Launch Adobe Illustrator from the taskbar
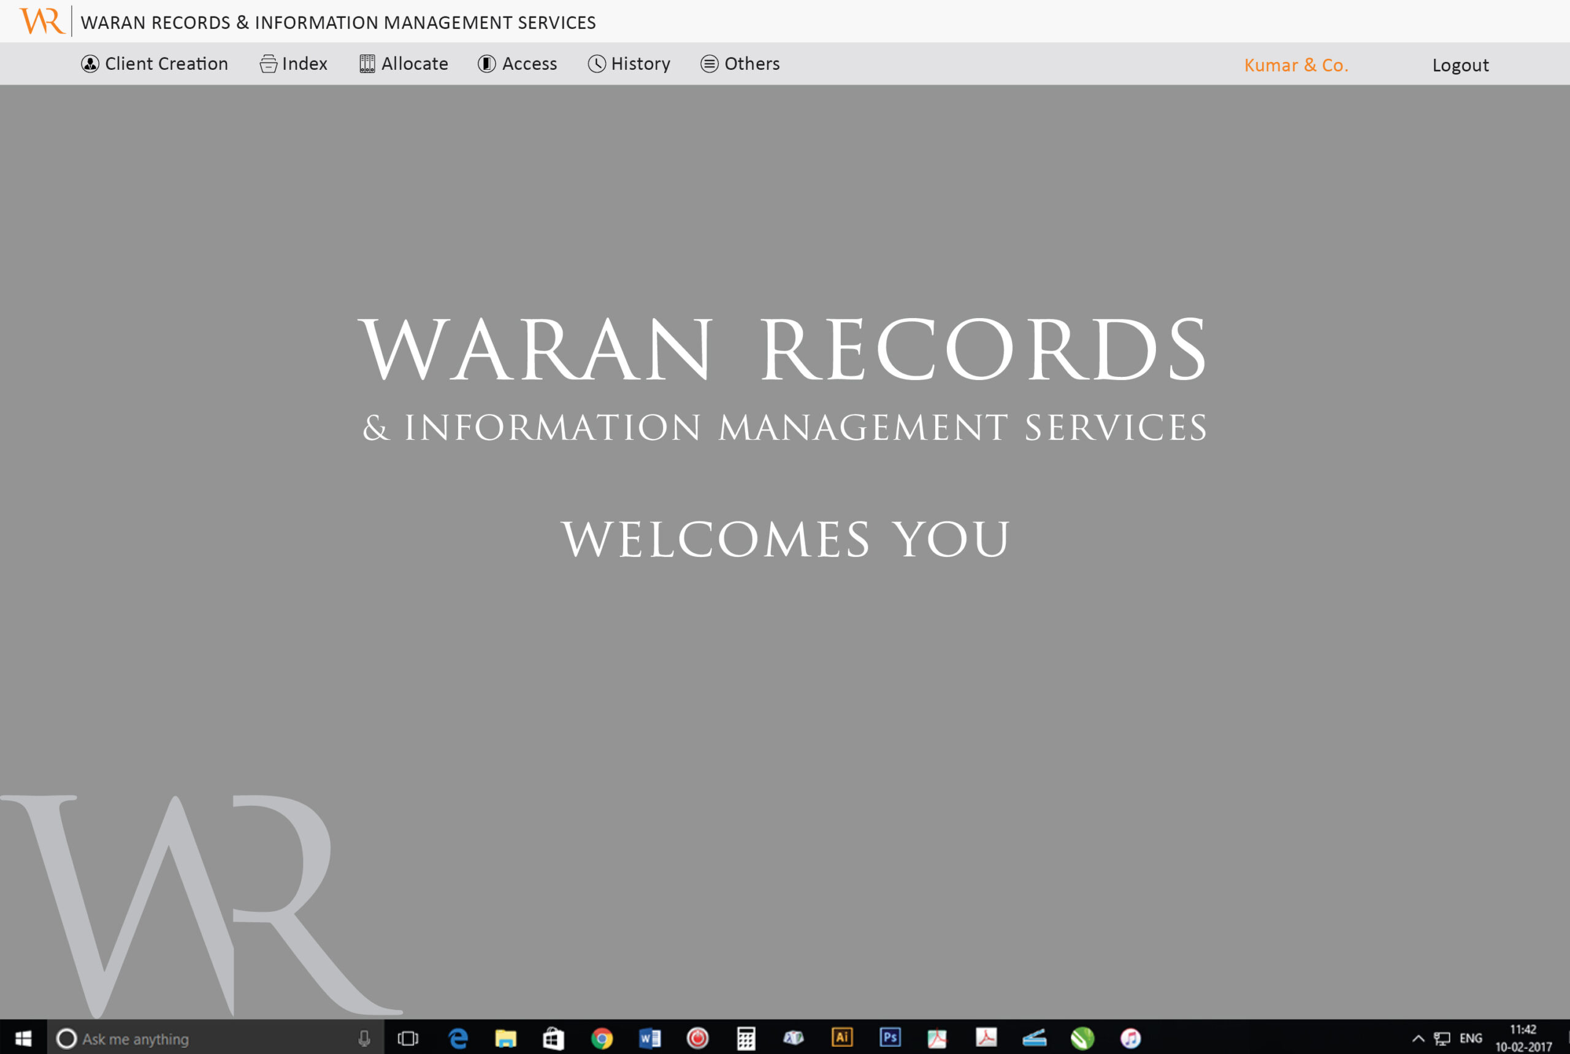1570x1054 pixels. coord(842,1037)
